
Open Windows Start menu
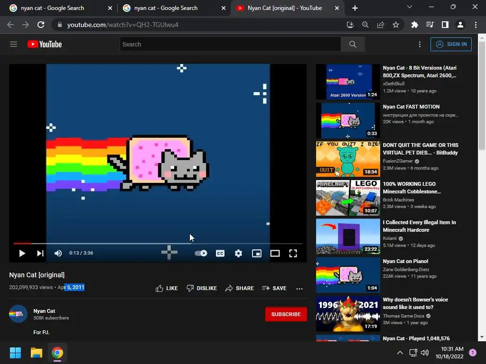pyautogui.click(x=15, y=353)
